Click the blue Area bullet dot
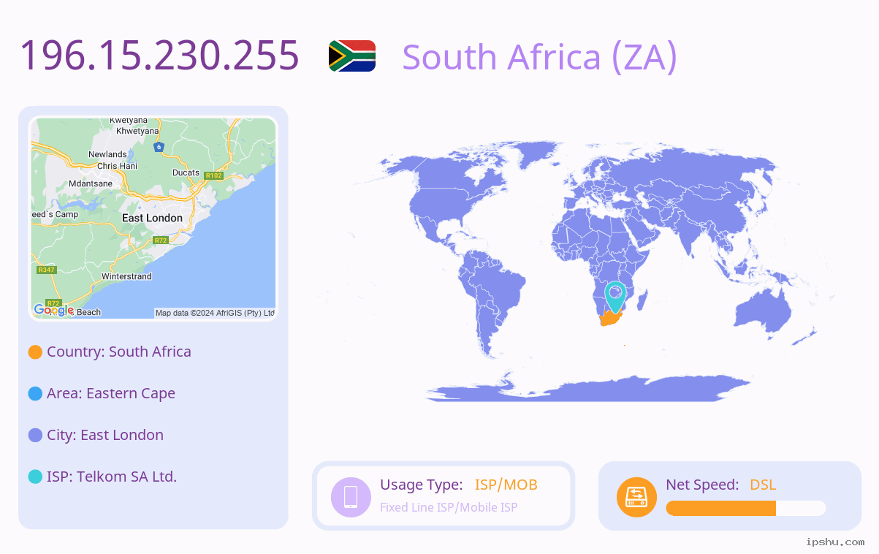Viewport: 879px width, 554px height. tap(35, 393)
